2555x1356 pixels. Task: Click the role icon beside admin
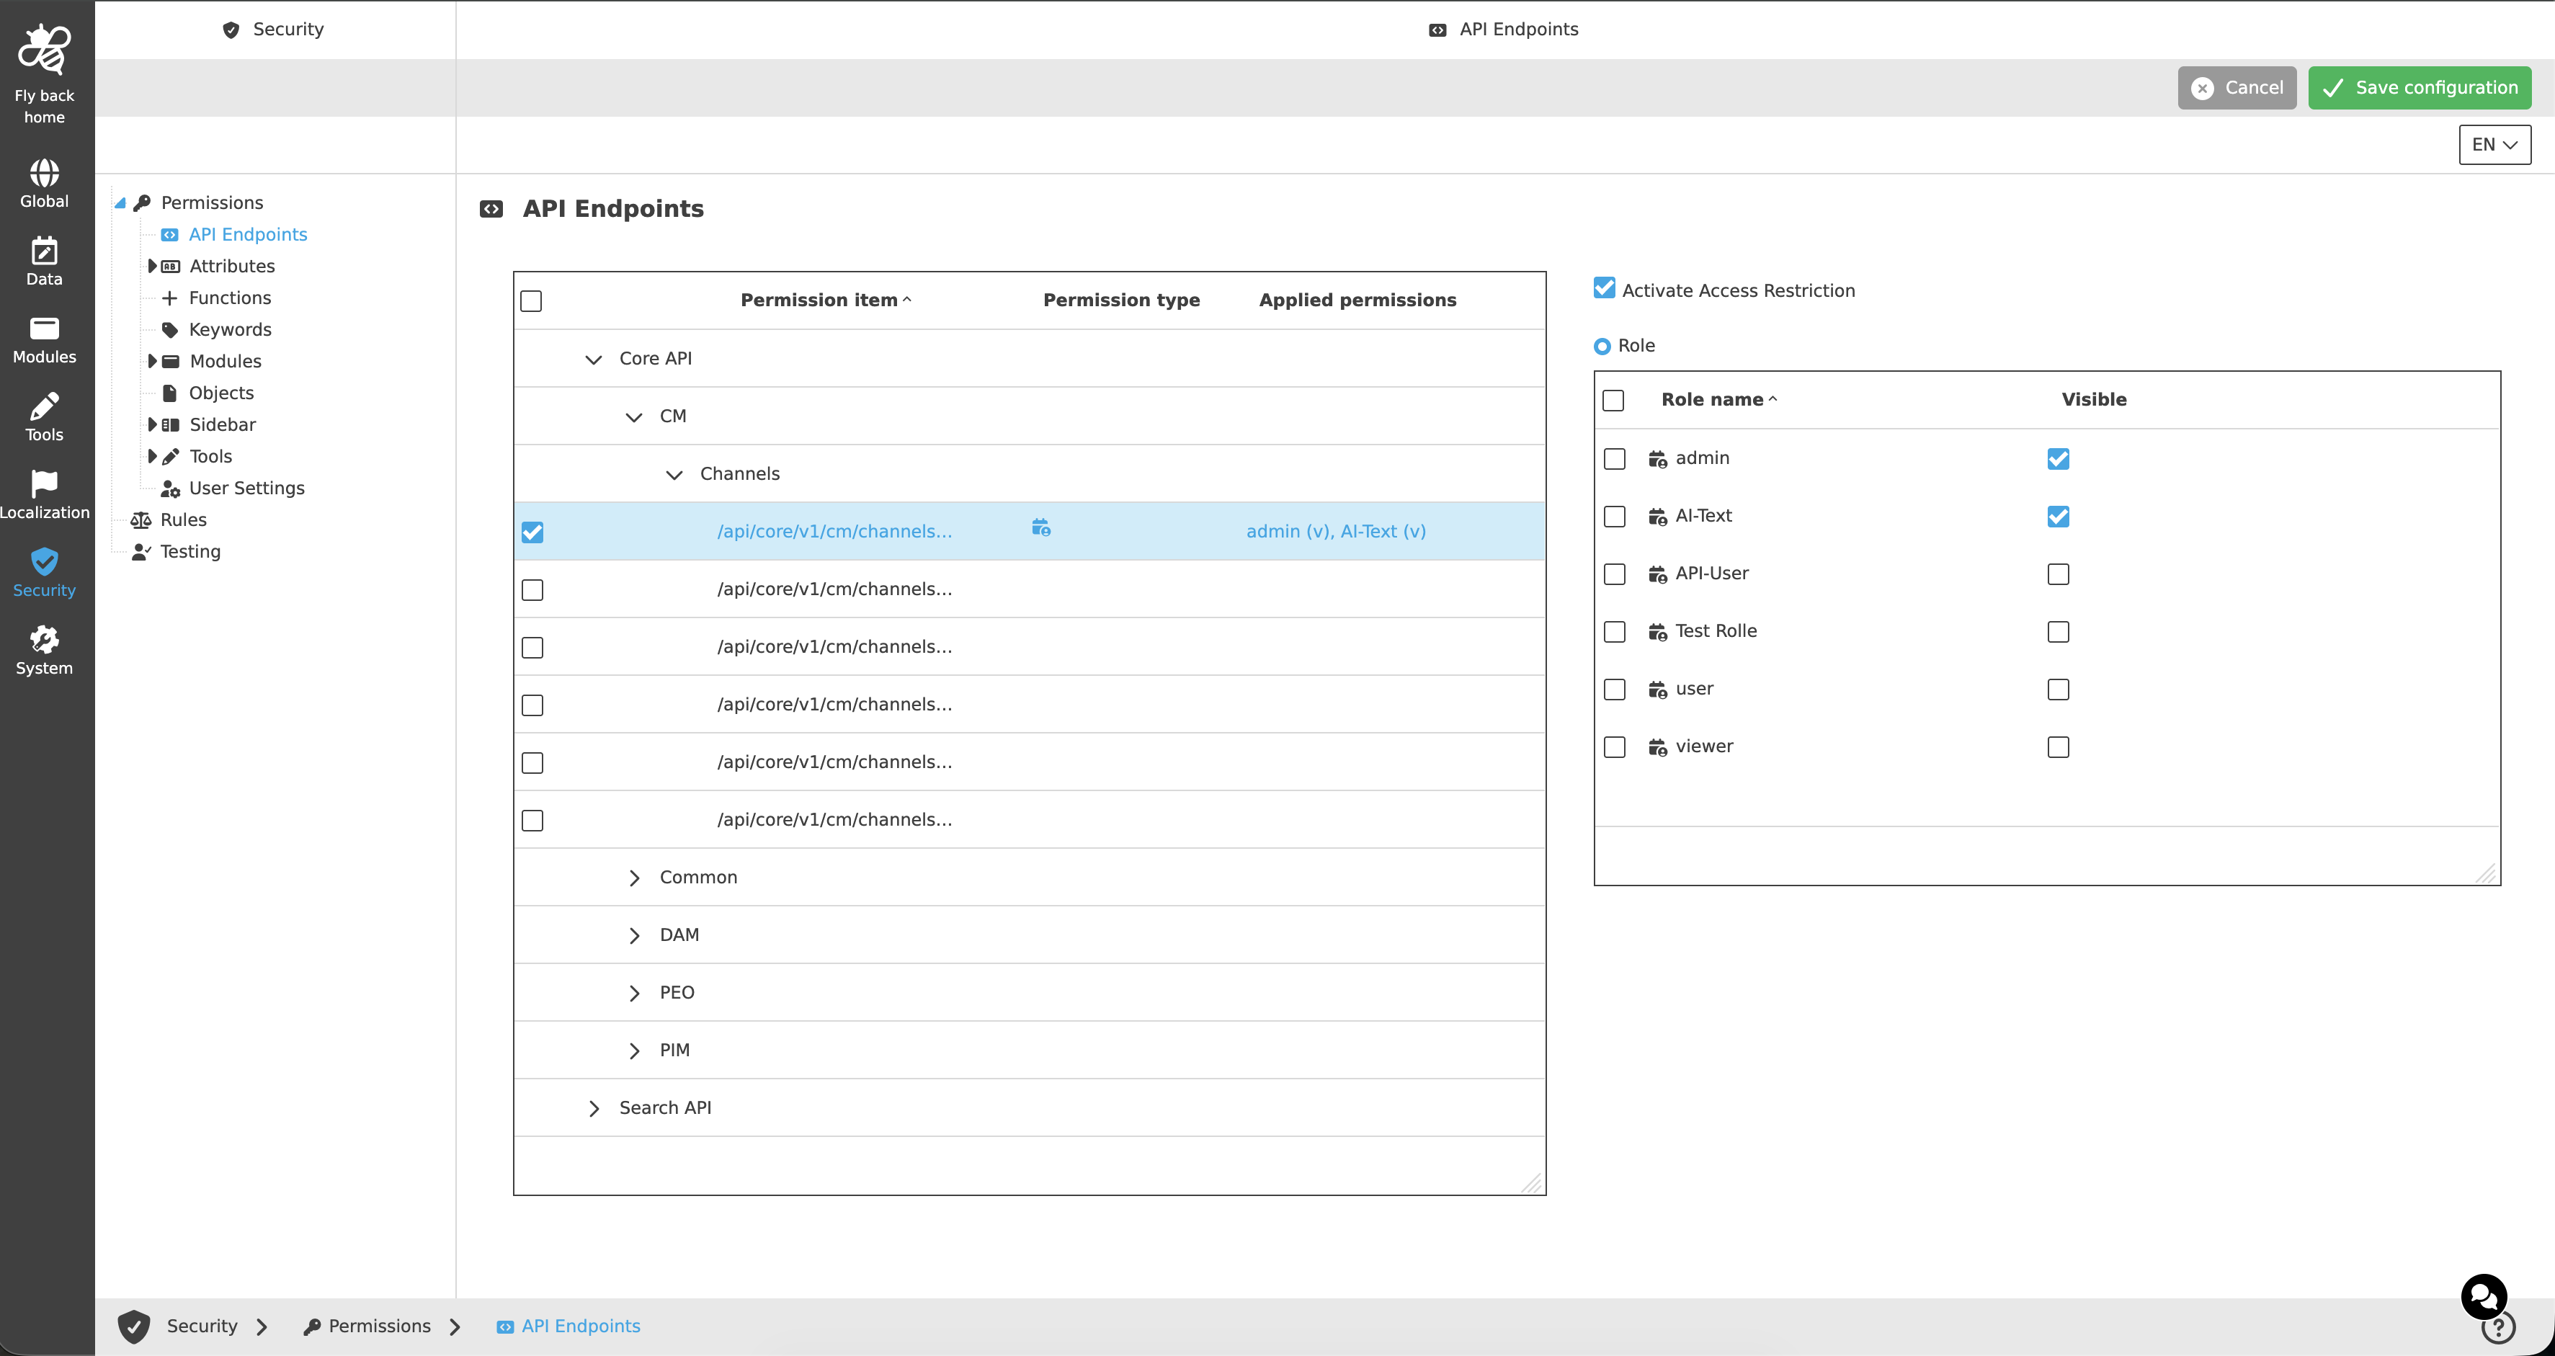[x=1657, y=459]
